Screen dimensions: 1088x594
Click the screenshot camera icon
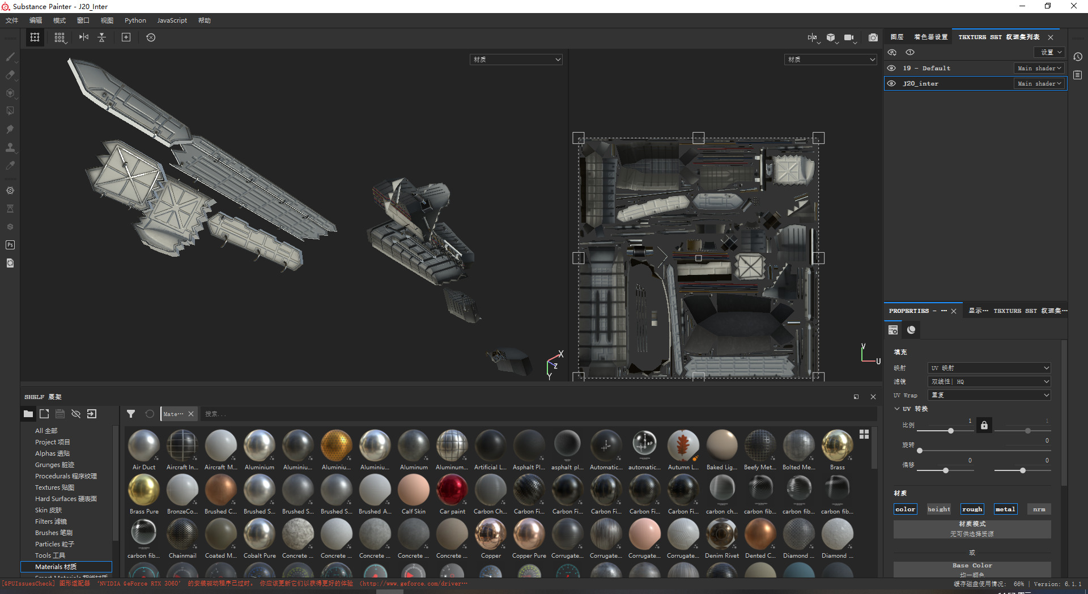point(873,37)
